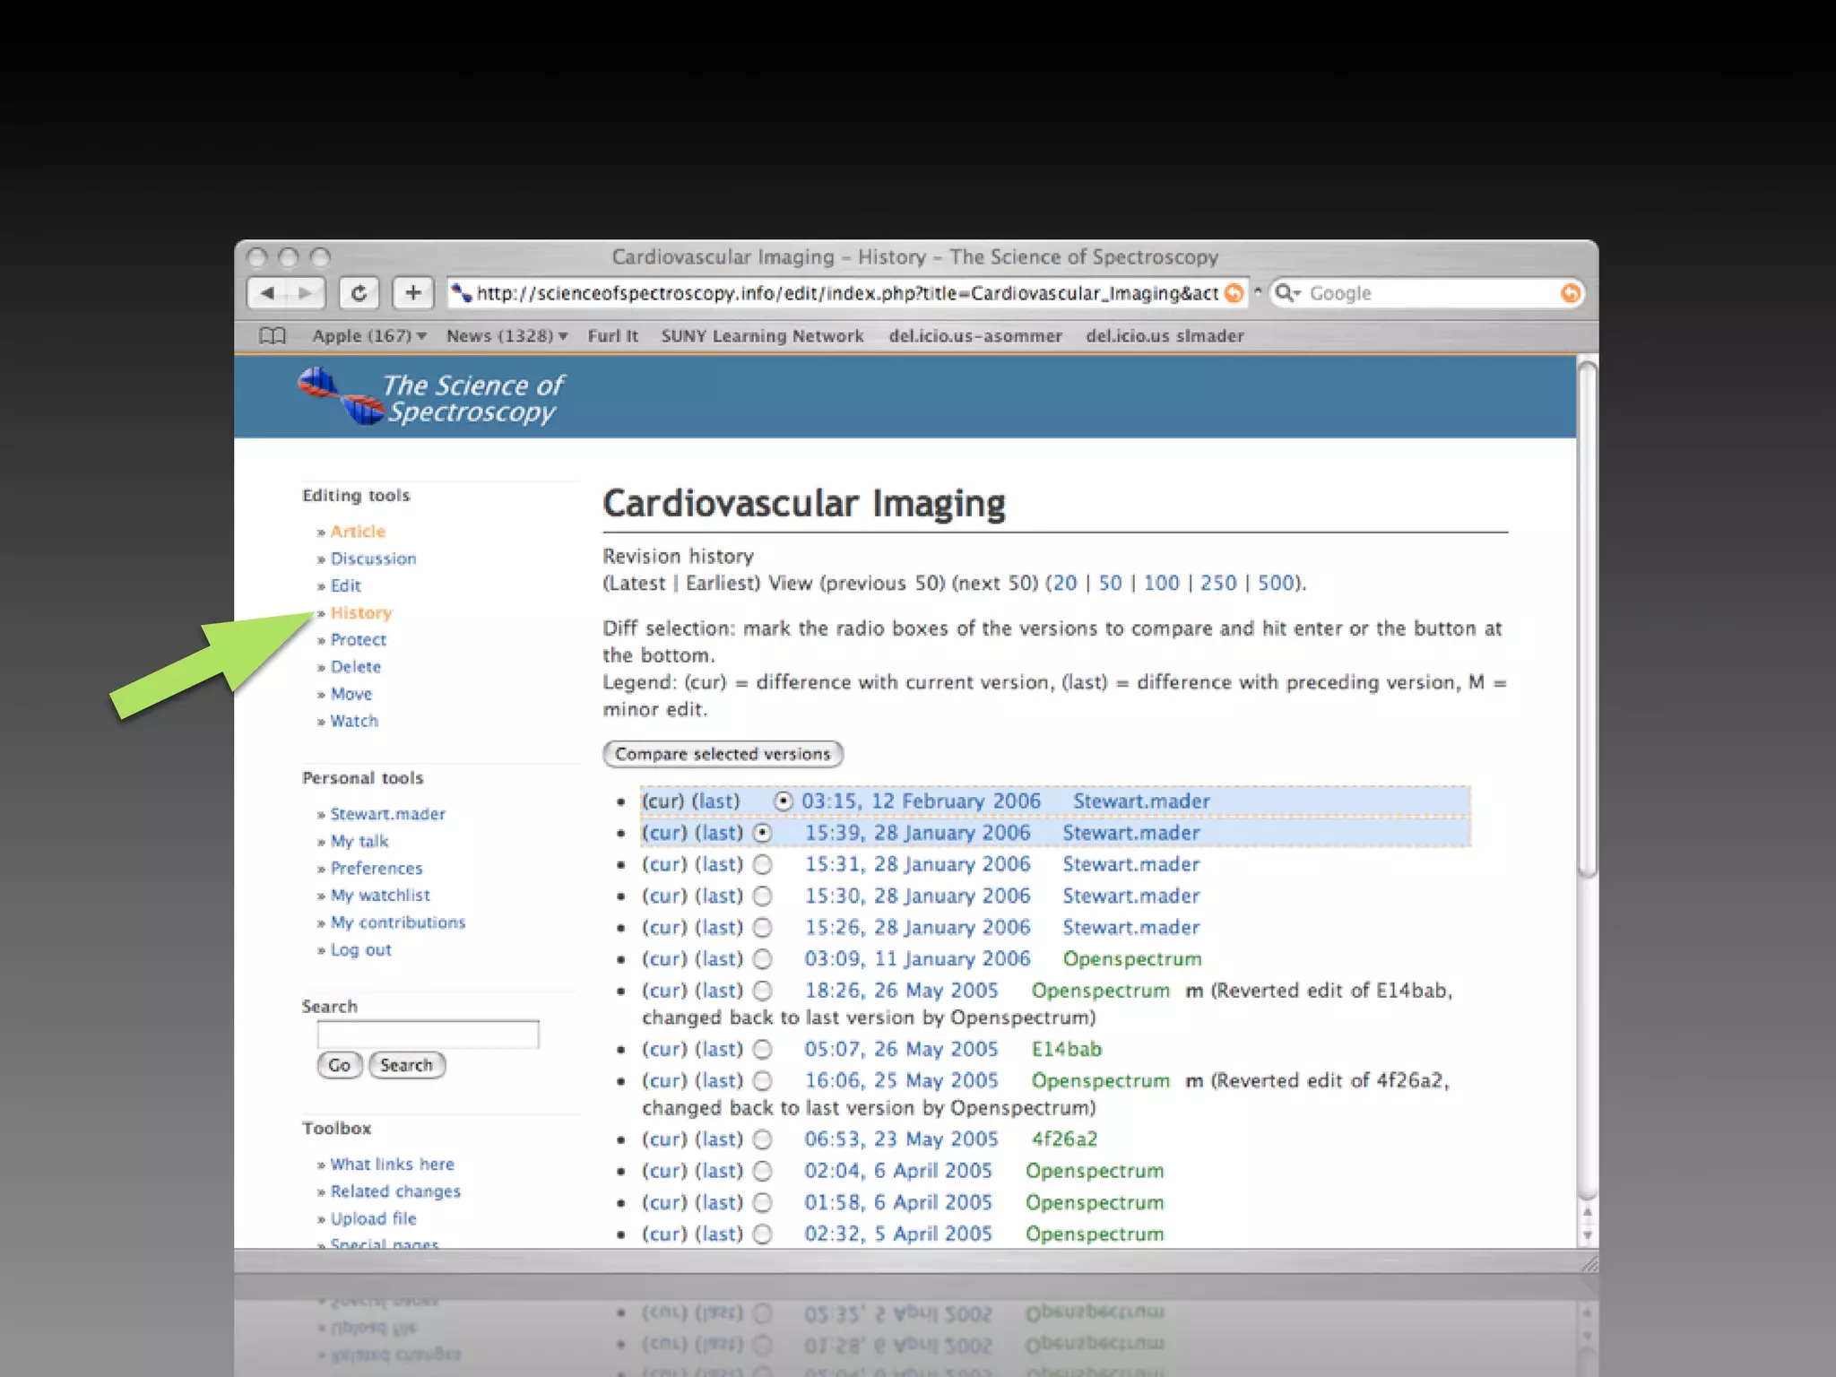
Task: Select the radio for 18:26, 26 May 2005
Action: [763, 991]
